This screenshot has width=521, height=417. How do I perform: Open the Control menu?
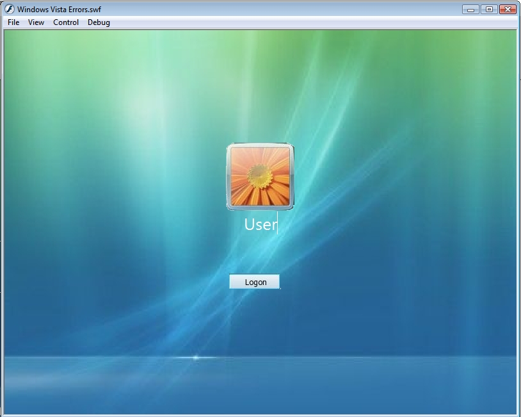[x=66, y=22]
